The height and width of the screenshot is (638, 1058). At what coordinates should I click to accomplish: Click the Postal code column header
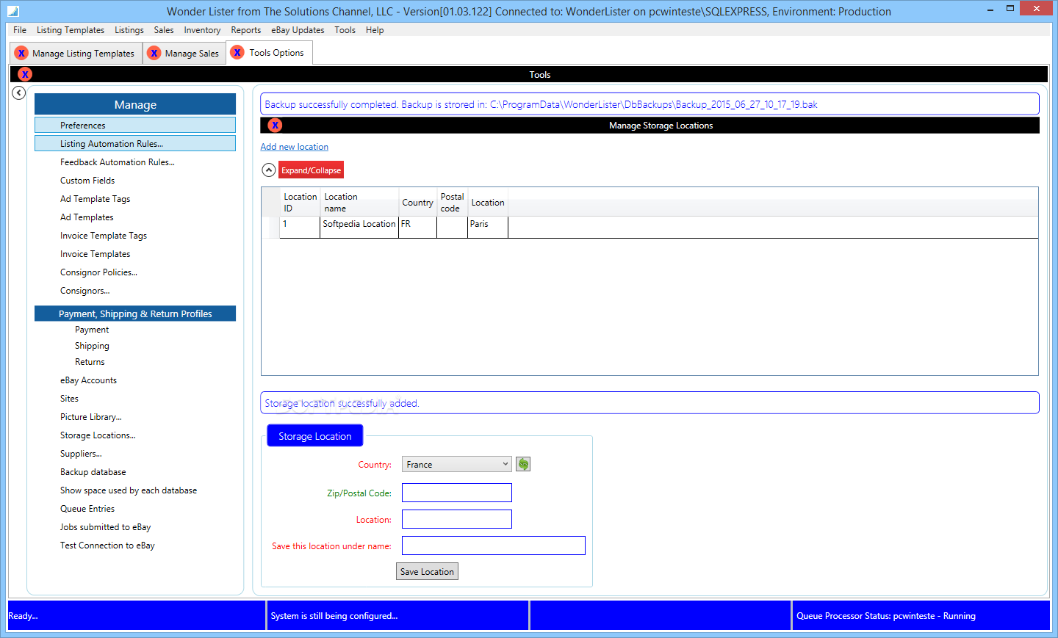point(452,203)
